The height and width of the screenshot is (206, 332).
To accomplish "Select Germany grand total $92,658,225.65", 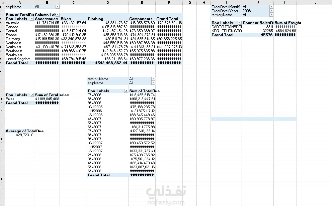I will pos(169,39).
